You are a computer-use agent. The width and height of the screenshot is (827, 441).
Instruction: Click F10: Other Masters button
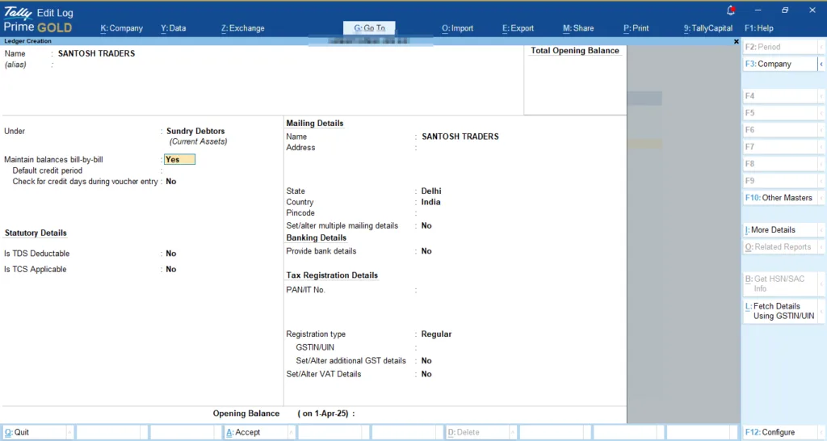780,198
